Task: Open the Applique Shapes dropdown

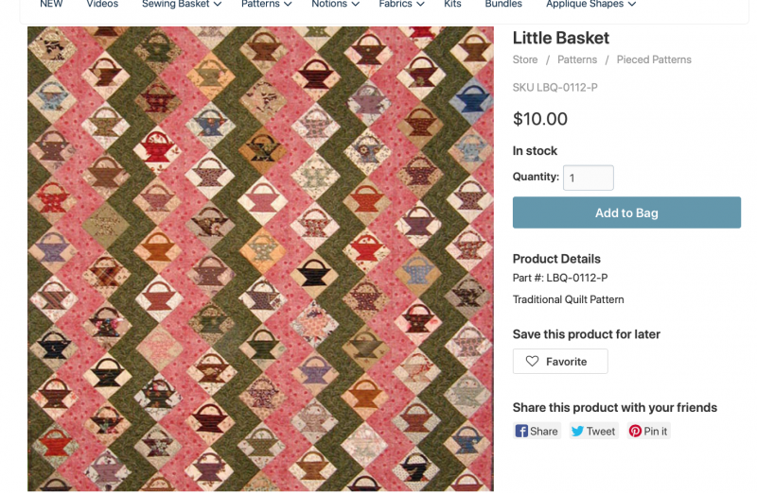Action: click(x=631, y=5)
